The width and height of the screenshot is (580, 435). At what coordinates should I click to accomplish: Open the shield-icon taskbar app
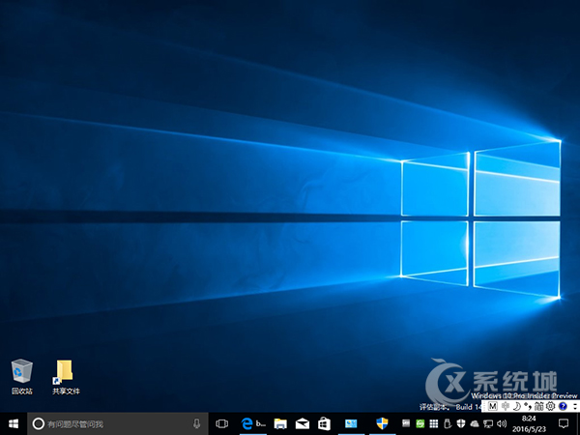point(382,423)
